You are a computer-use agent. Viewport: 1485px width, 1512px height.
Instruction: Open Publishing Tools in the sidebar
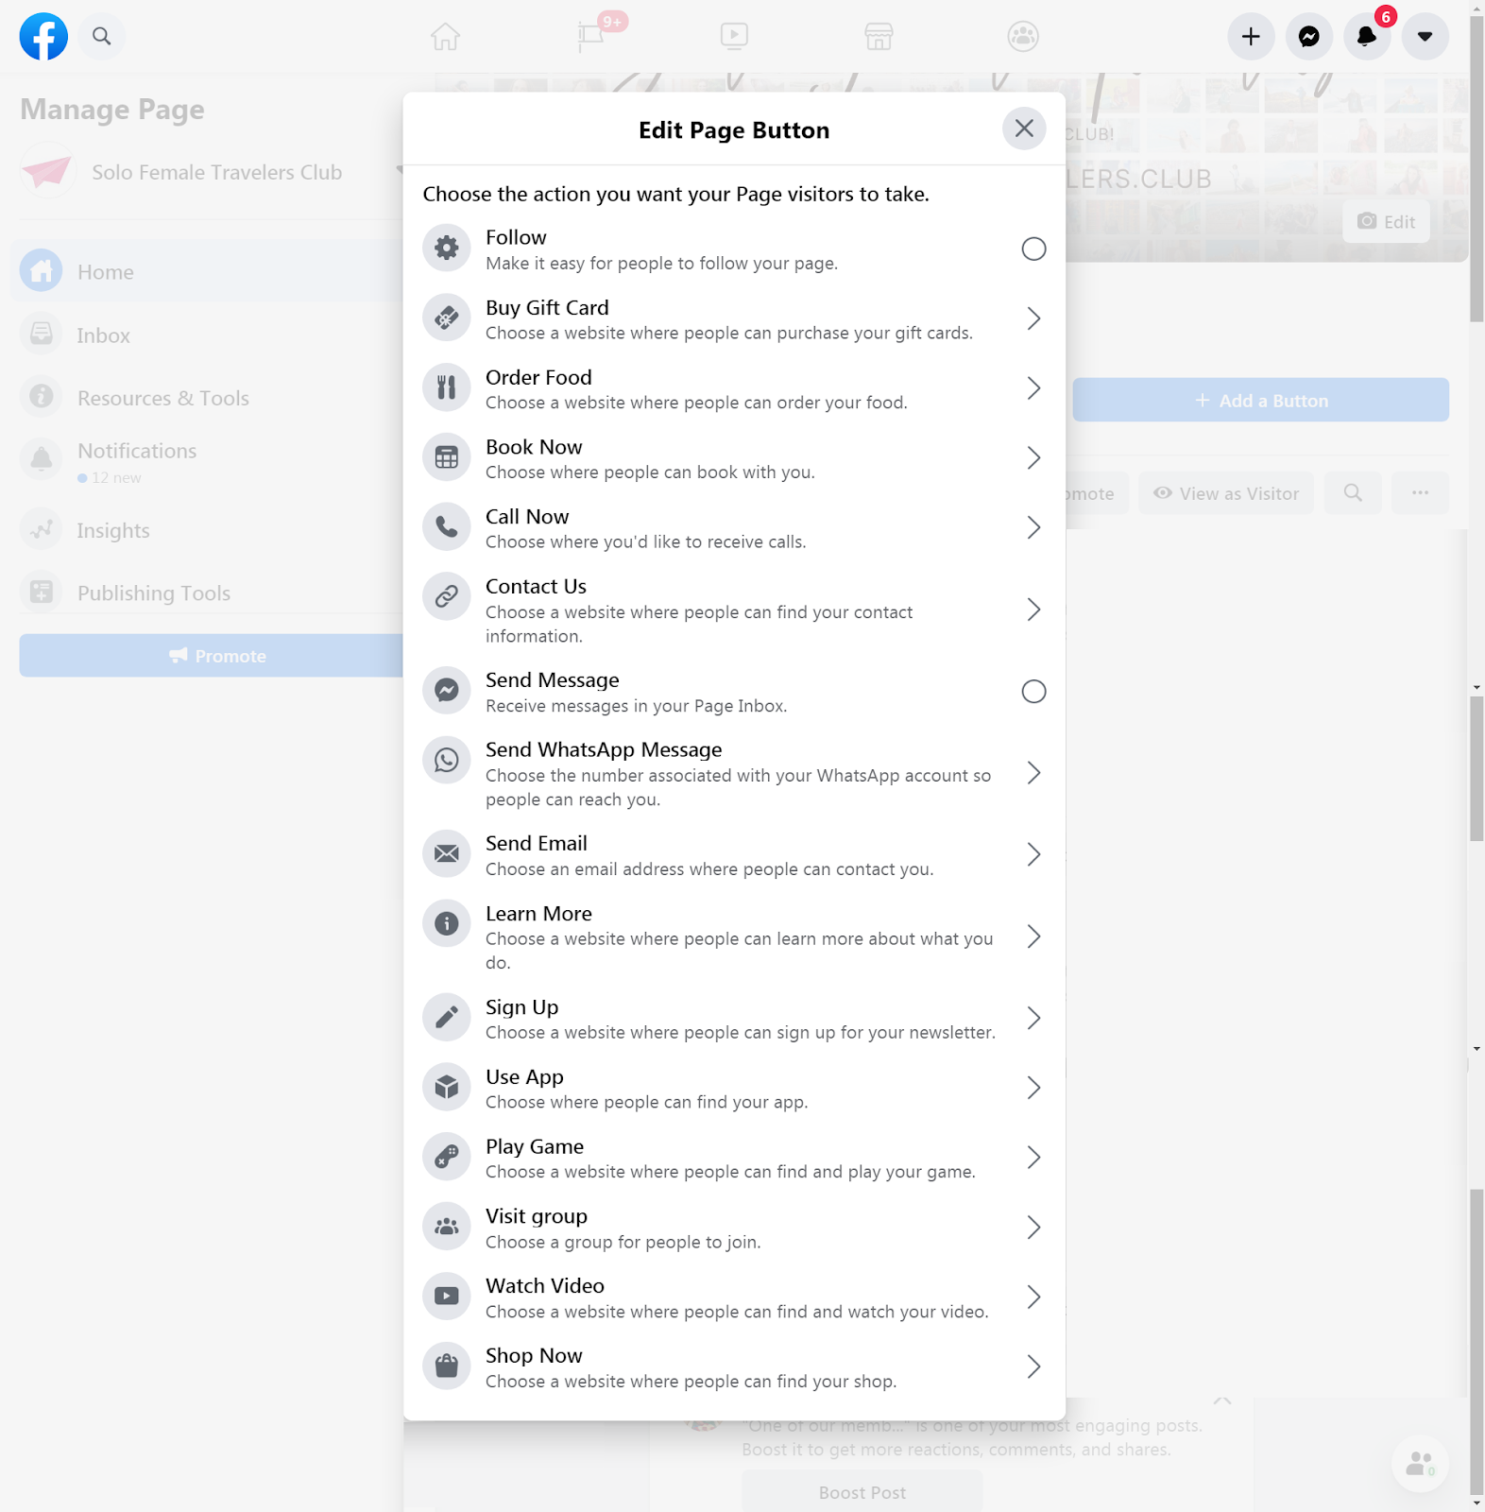pos(207,593)
